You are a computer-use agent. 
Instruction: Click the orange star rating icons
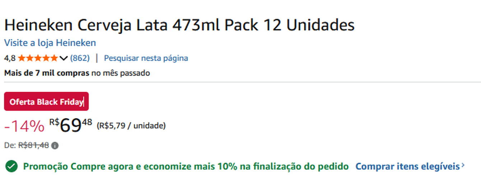(x=38, y=58)
